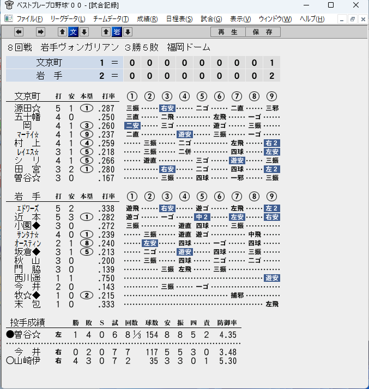The height and width of the screenshot is (389, 369).
Task: Open the チームデータ(T) menu
Action: (111, 19)
